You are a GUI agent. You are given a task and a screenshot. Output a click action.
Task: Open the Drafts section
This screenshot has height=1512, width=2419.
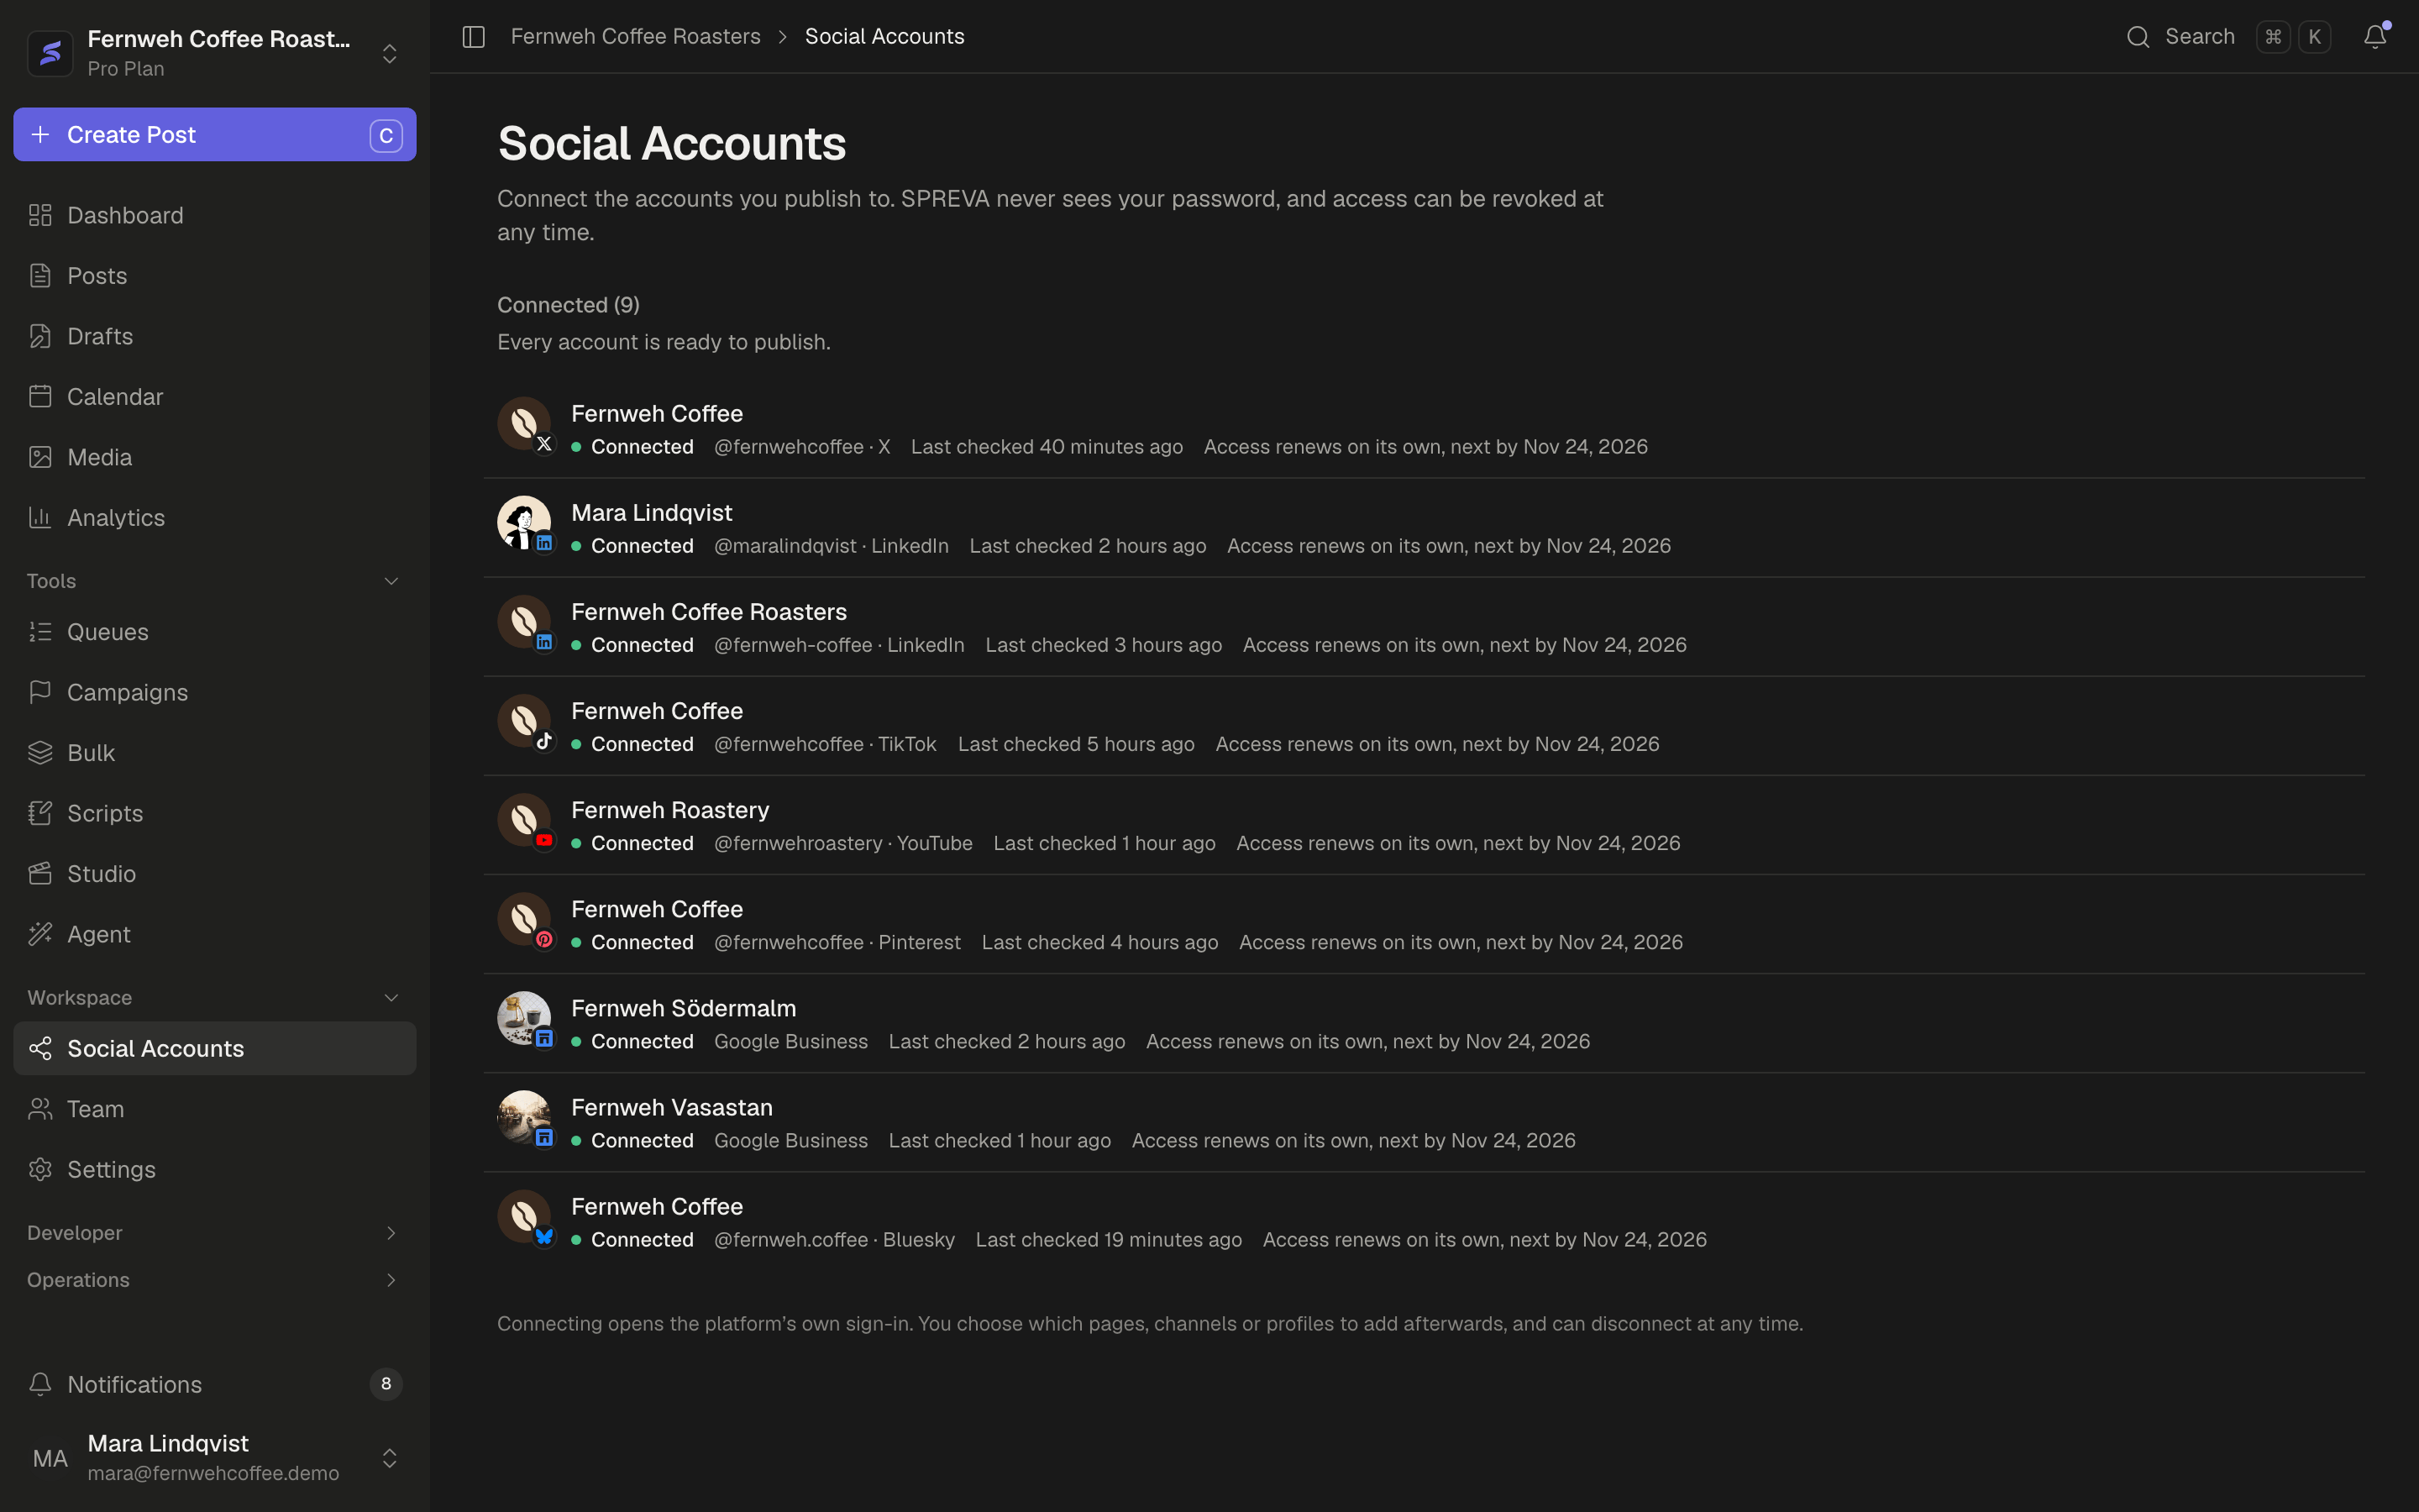coord(214,336)
